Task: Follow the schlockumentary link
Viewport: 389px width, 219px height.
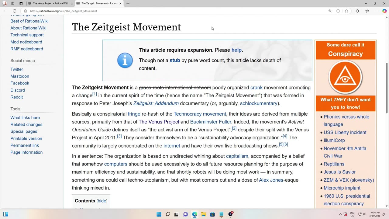Action: 259,103
